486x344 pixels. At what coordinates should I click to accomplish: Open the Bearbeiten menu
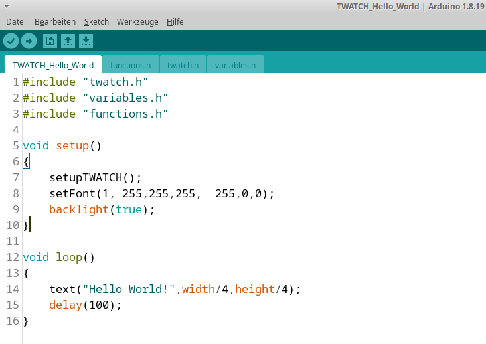pyautogui.click(x=55, y=21)
